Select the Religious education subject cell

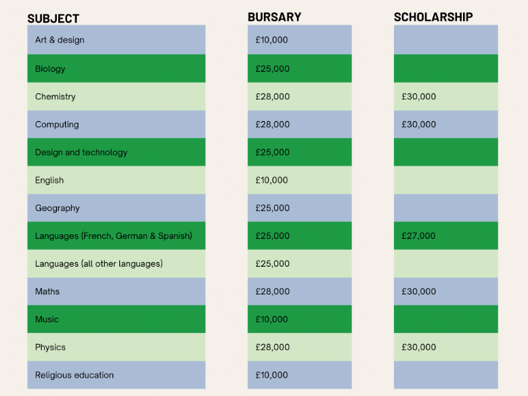coord(116,375)
